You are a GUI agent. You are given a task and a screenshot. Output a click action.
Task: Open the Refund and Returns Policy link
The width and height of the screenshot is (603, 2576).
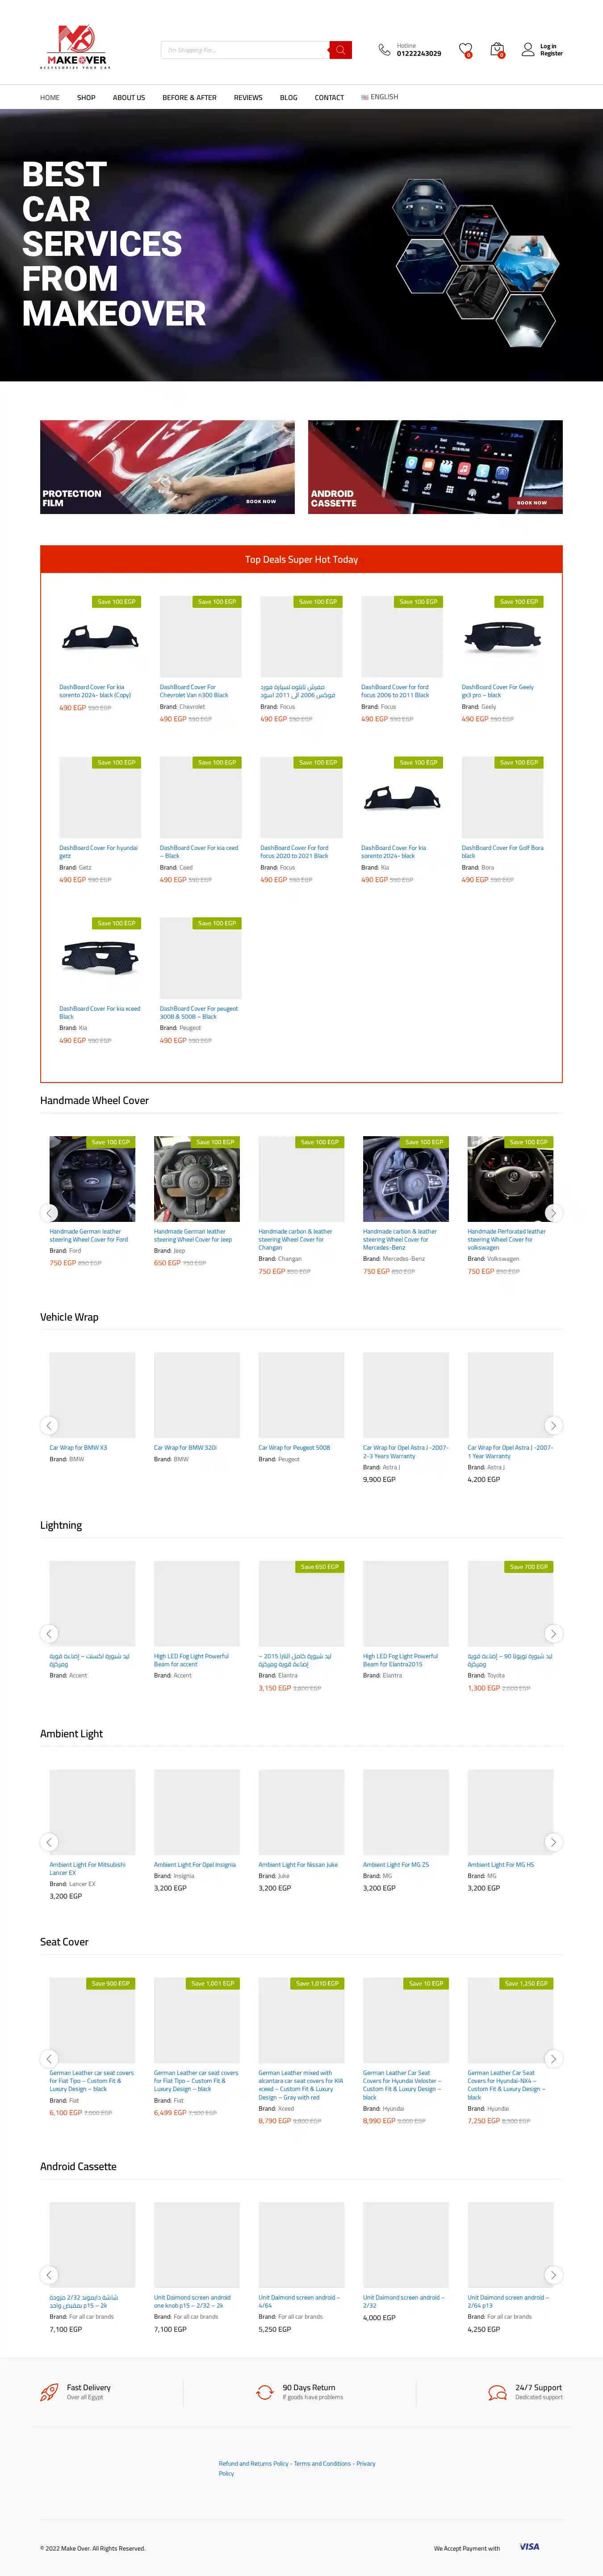254,2463
